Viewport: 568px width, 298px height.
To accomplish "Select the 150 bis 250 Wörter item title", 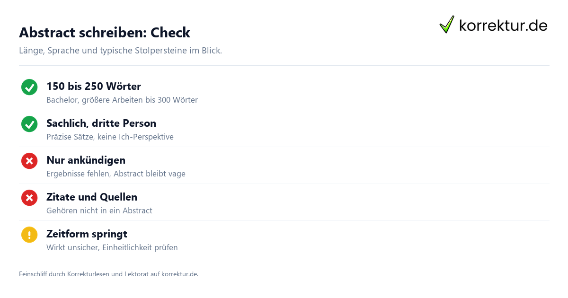I will pyautogui.click(x=94, y=86).
